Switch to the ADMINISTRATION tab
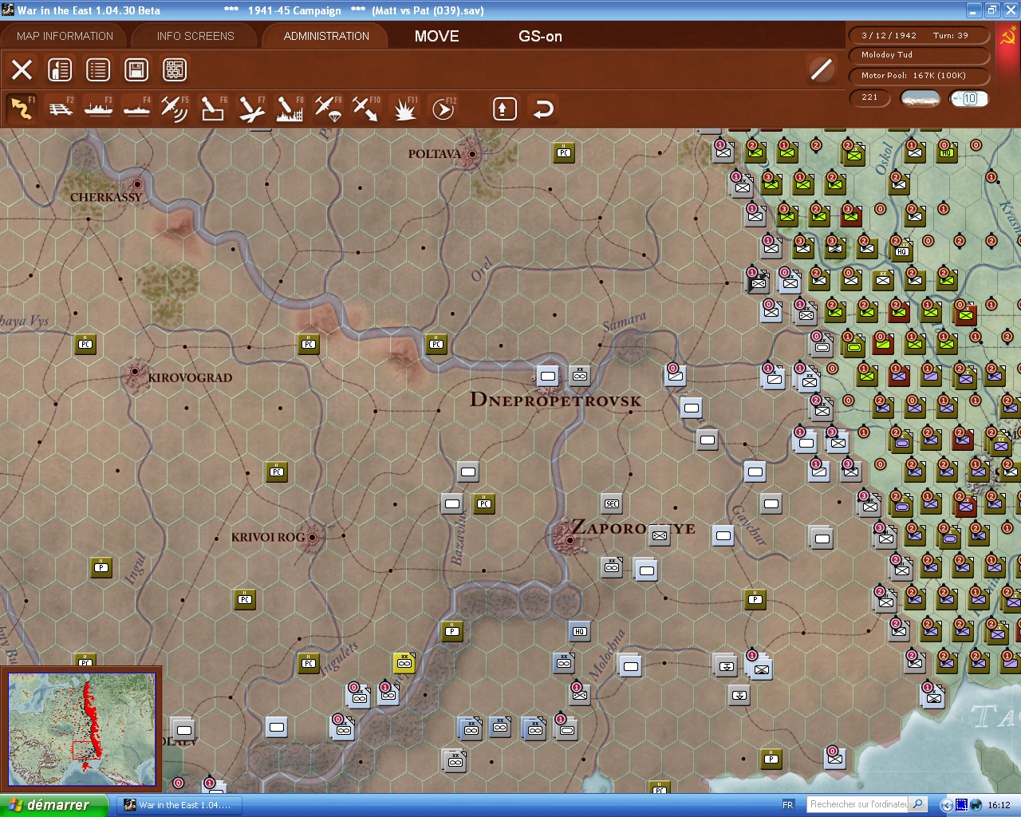1021x817 pixels. (x=326, y=36)
